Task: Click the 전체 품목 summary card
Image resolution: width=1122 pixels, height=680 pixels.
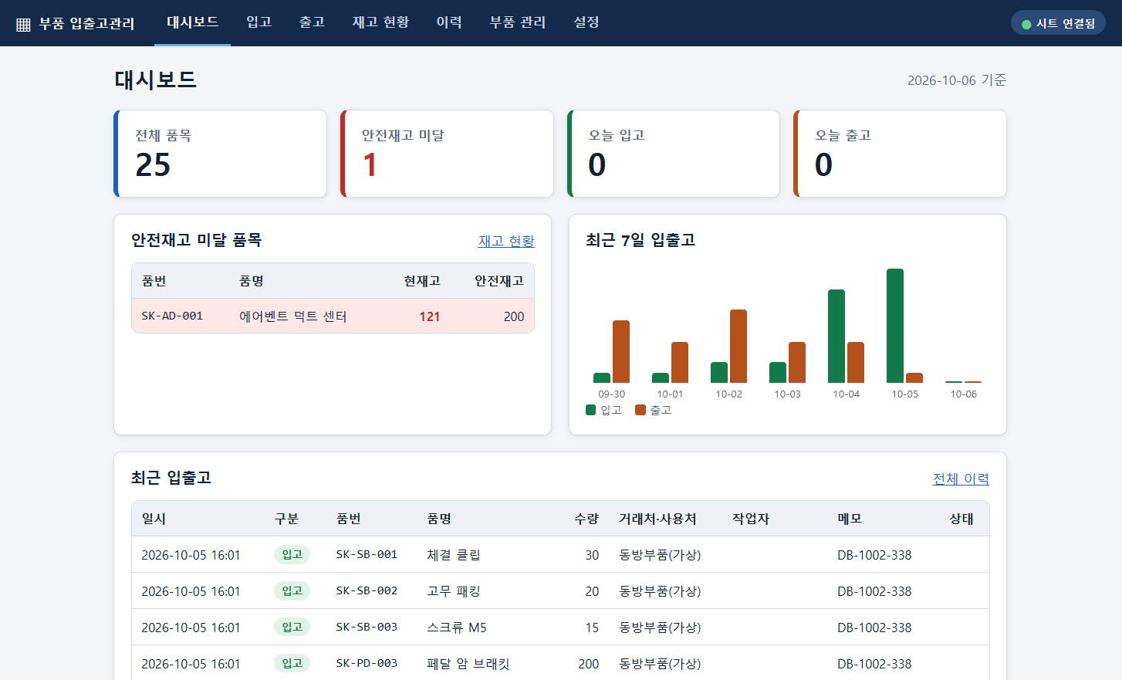Action: point(220,154)
